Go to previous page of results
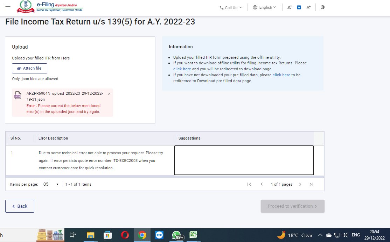The image size is (390, 242). coord(262,184)
